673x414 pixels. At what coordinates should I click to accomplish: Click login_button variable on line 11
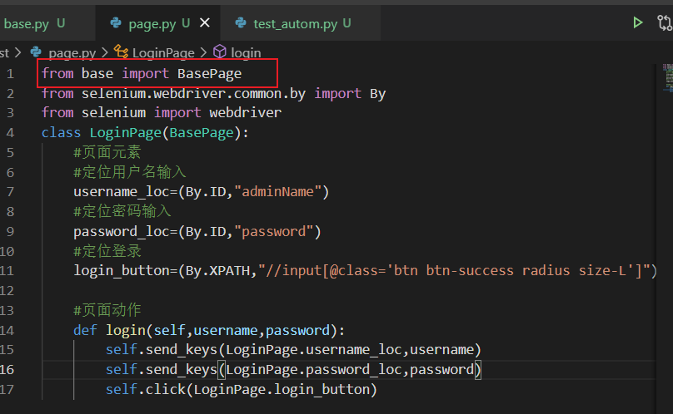[x=122, y=271]
